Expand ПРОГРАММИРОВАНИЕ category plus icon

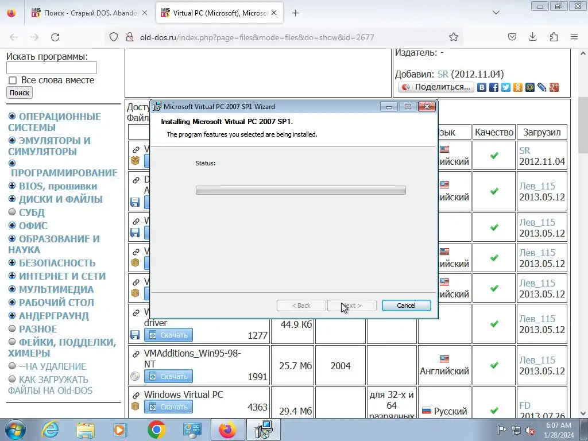pyautogui.click(x=12, y=163)
